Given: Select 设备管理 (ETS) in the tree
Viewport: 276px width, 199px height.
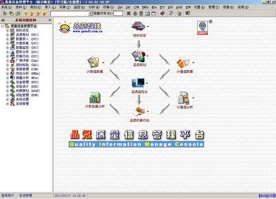Looking at the screenshot, I should (x=27, y=82).
